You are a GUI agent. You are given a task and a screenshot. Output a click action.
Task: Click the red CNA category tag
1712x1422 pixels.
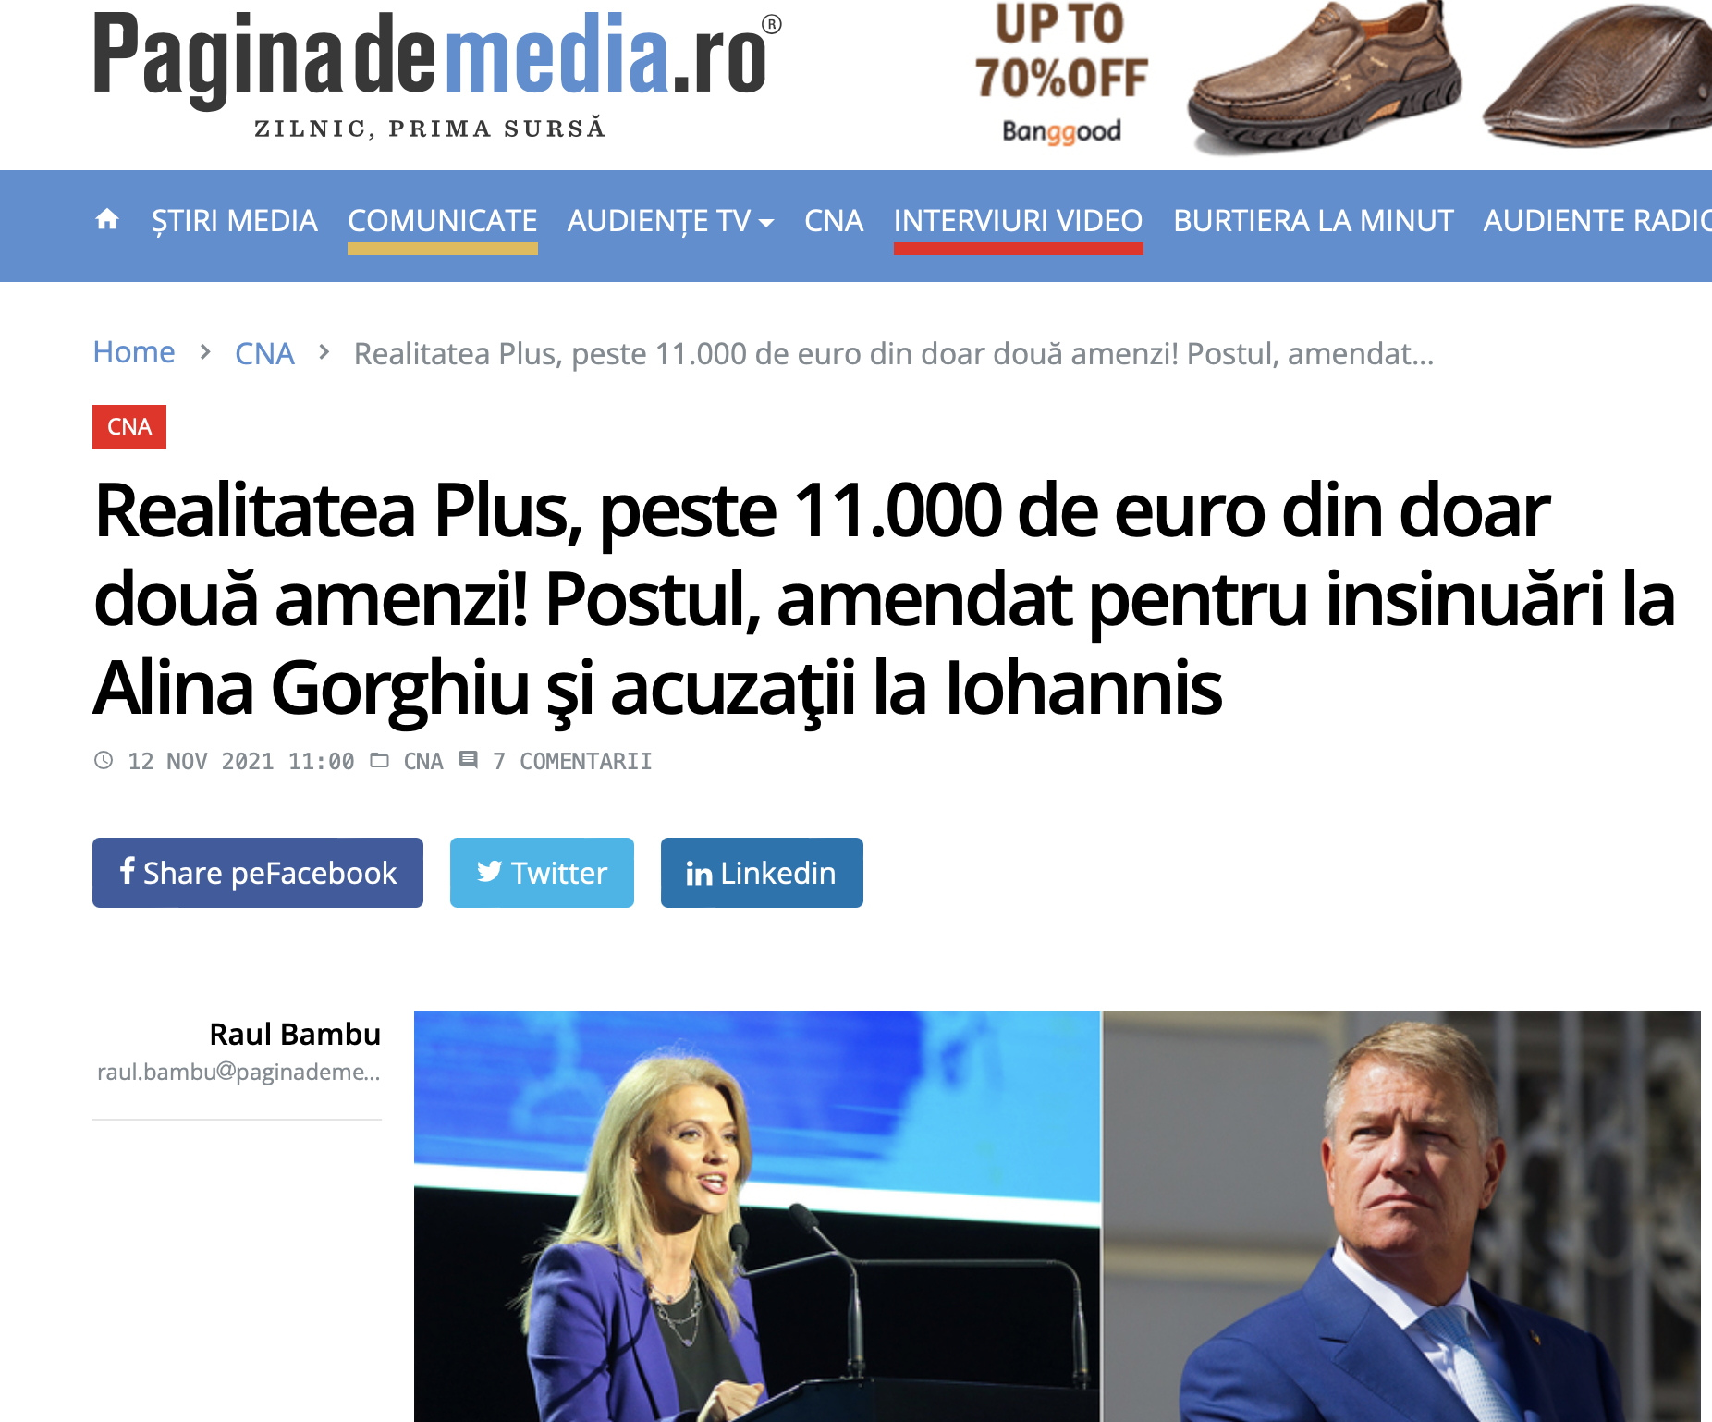(x=129, y=427)
